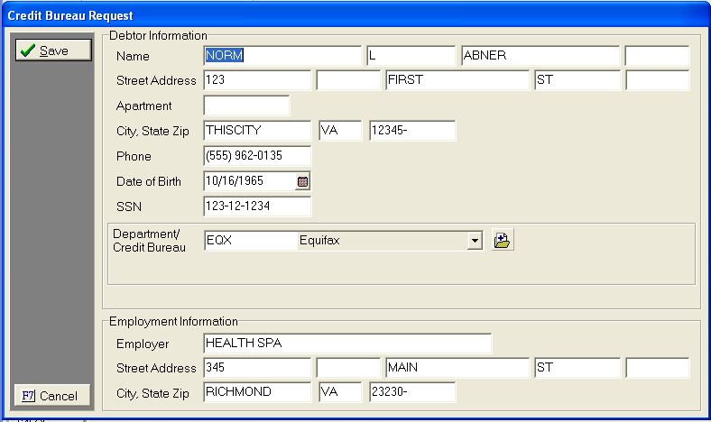Open the Date of Birth calendar picker
The image size is (711, 422).
[303, 181]
